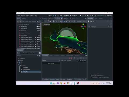Select the viewport Scale Mode tool

[51, 21]
